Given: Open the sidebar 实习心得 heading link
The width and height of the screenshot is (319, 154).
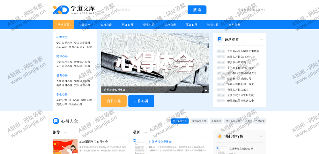Looking at the screenshot, I should (62, 56).
